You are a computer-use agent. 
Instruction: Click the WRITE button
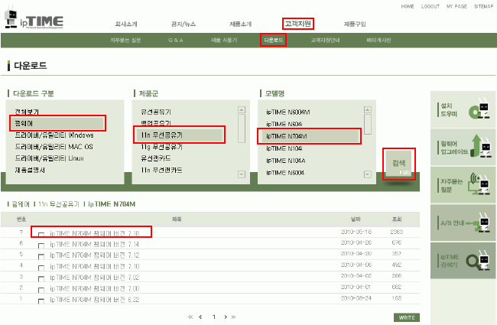tap(407, 317)
